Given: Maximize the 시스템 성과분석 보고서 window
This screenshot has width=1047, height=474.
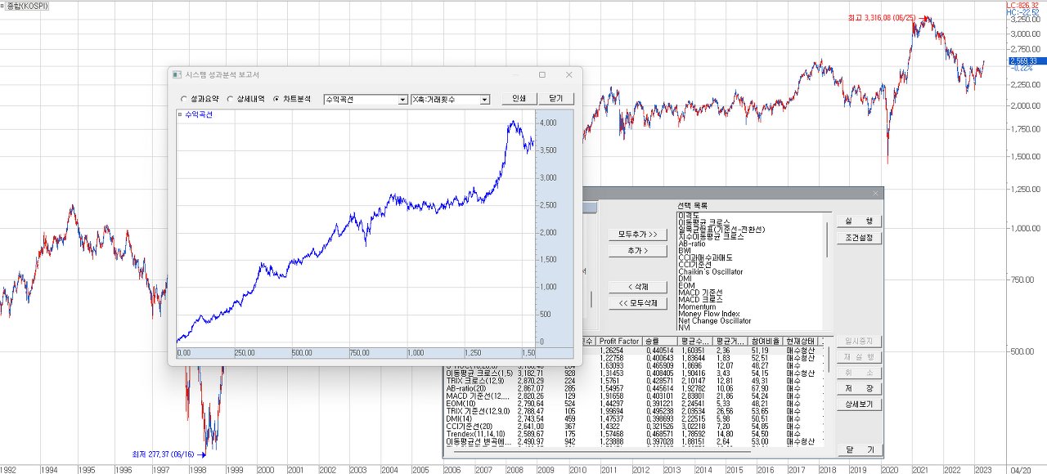Looking at the screenshot, I should point(541,74).
